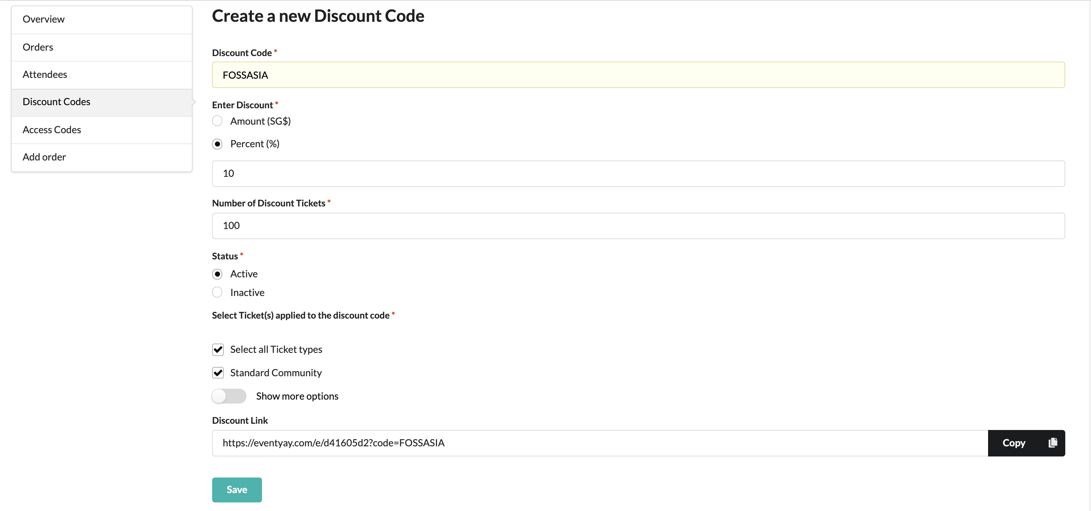Click the Discount Link URL field
The width and height of the screenshot is (1091, 511).
click(x=600, y=443)
